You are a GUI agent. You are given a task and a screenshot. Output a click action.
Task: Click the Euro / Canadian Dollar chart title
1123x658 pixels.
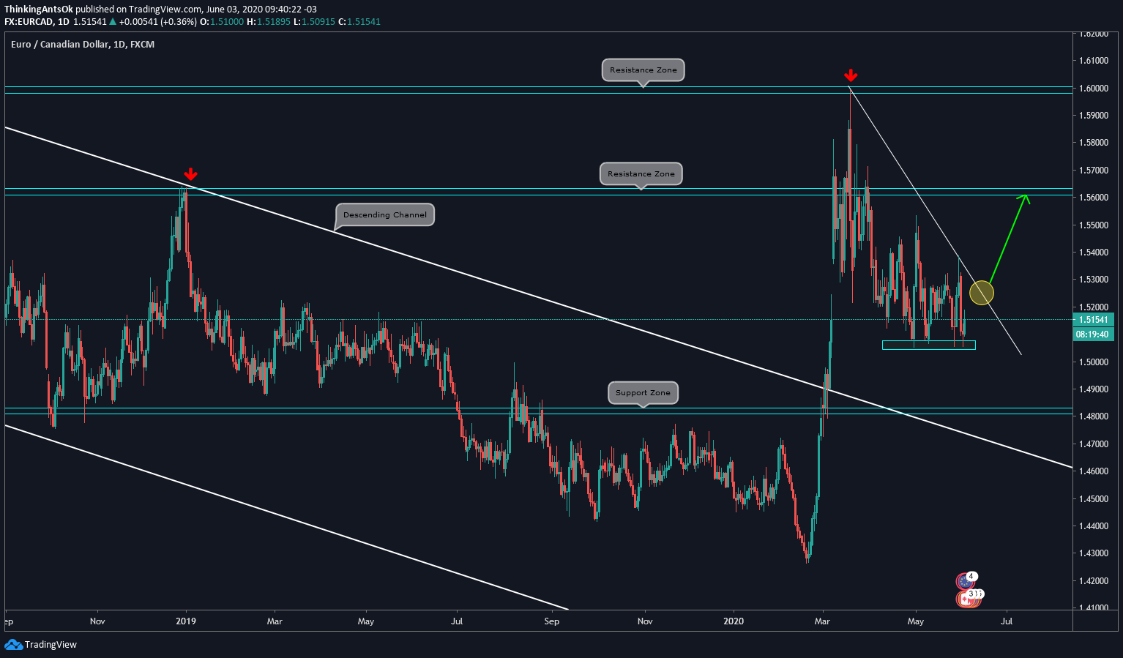(83, 45)
